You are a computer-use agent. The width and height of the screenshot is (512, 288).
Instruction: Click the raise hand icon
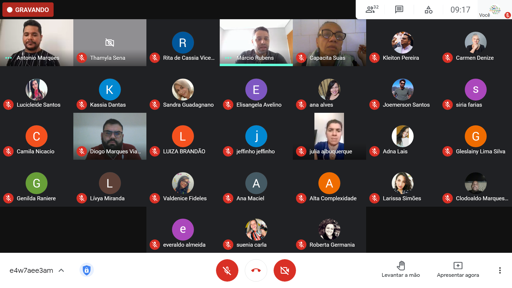pos(401,266)
